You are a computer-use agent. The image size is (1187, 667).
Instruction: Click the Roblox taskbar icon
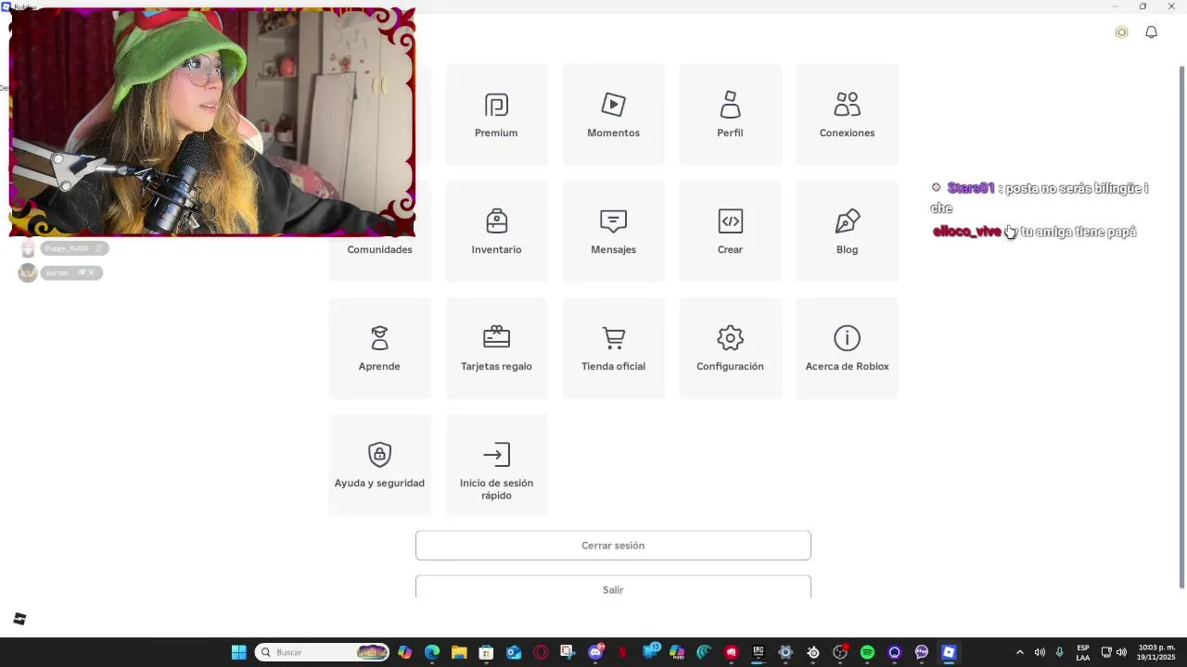pos(949,652)
